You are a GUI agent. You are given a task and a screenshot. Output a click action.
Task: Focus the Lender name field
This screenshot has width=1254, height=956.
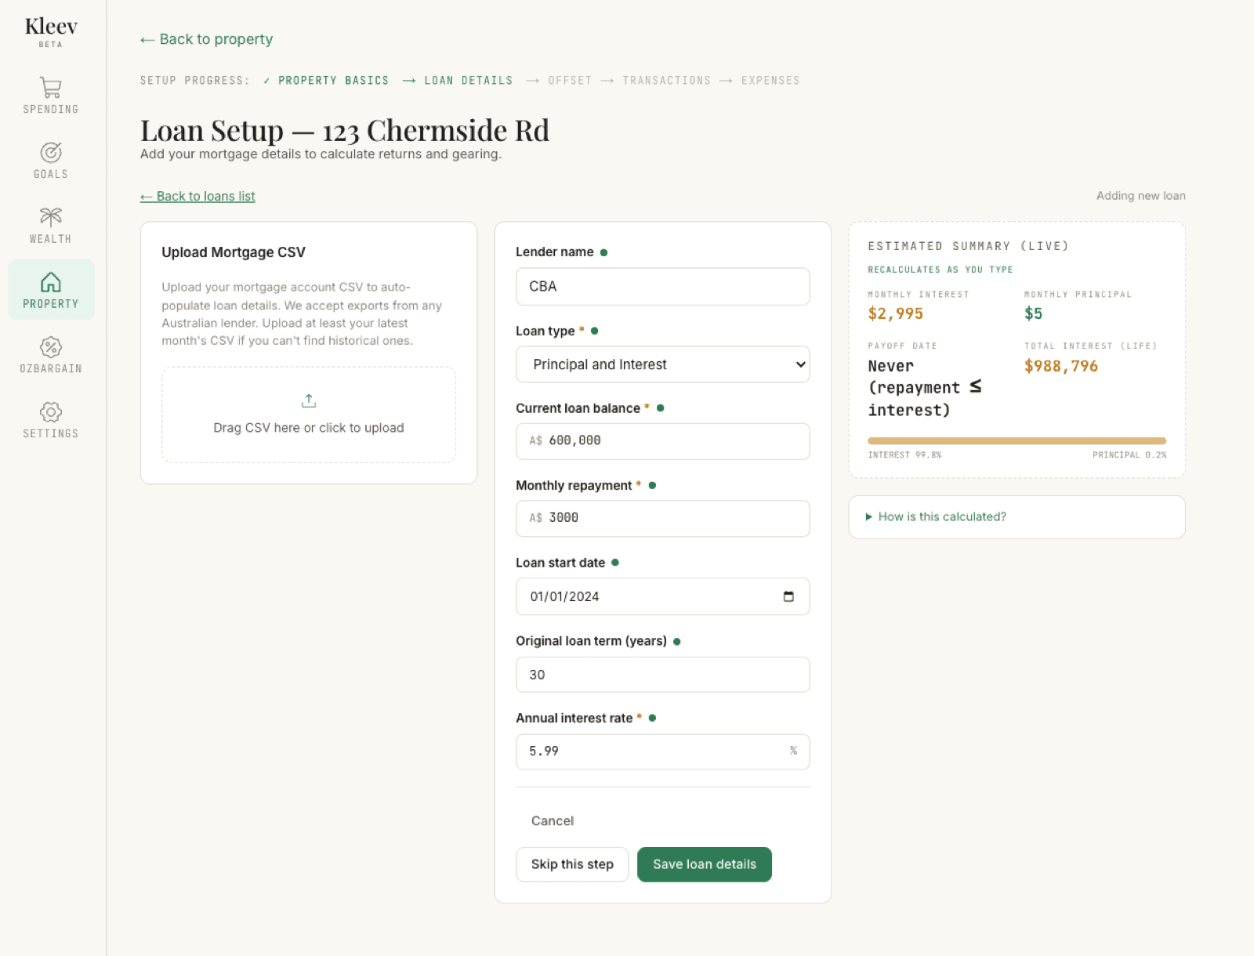click(x=663, y=287)
